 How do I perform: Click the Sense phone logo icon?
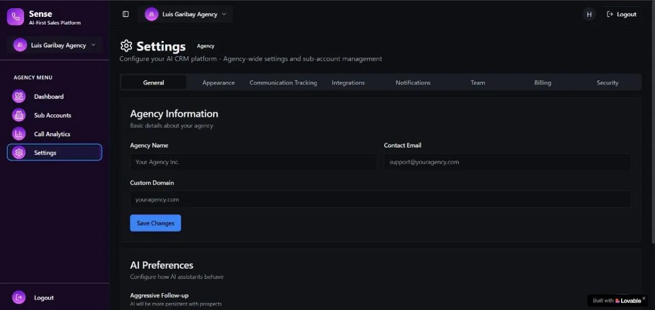point(15,17)
